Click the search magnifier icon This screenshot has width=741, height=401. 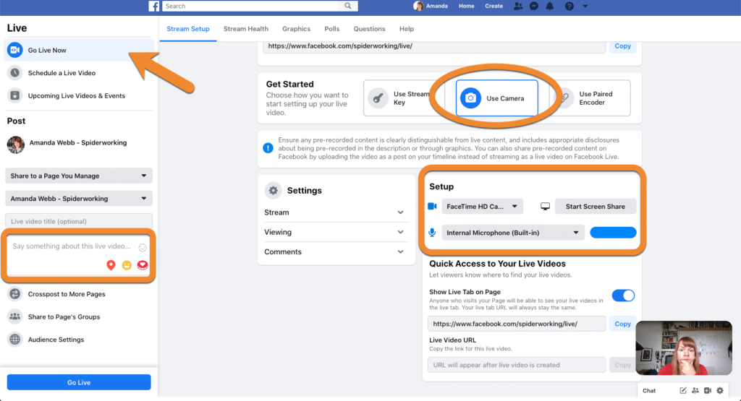[348, 6]
